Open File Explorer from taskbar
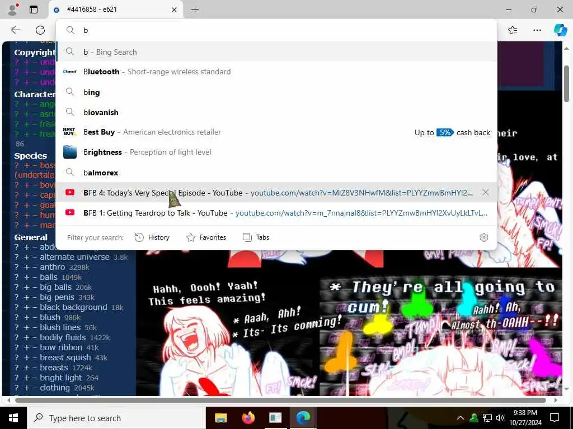The width and height of the screenshot is (573, 429). point(220,418)
